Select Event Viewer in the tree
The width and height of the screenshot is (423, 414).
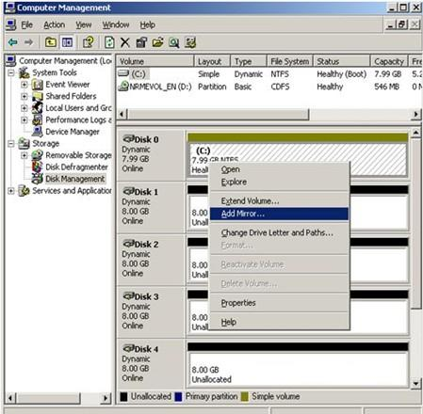(68, 85)
